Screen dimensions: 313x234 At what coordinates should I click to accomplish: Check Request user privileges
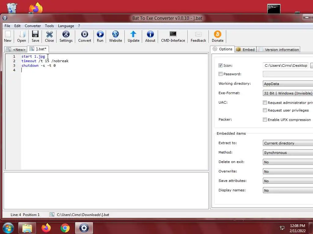click(265, 110)
